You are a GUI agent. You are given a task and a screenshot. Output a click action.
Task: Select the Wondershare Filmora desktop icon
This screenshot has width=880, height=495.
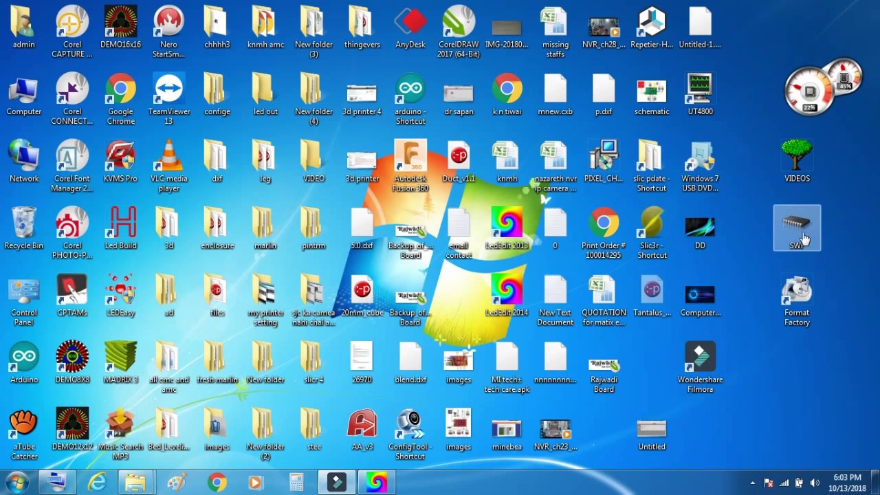(700, 368)
